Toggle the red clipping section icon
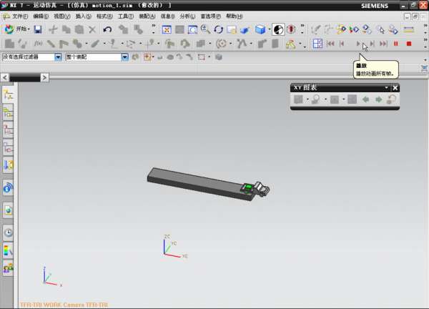This screenshot has height=309, width=429. pyautogui.click(x=291, y=29)
